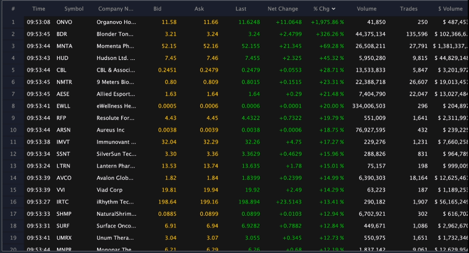This screenshot has width=469, height=253.
Task: Select the LTRN symbol
Action: coord(64,166)
